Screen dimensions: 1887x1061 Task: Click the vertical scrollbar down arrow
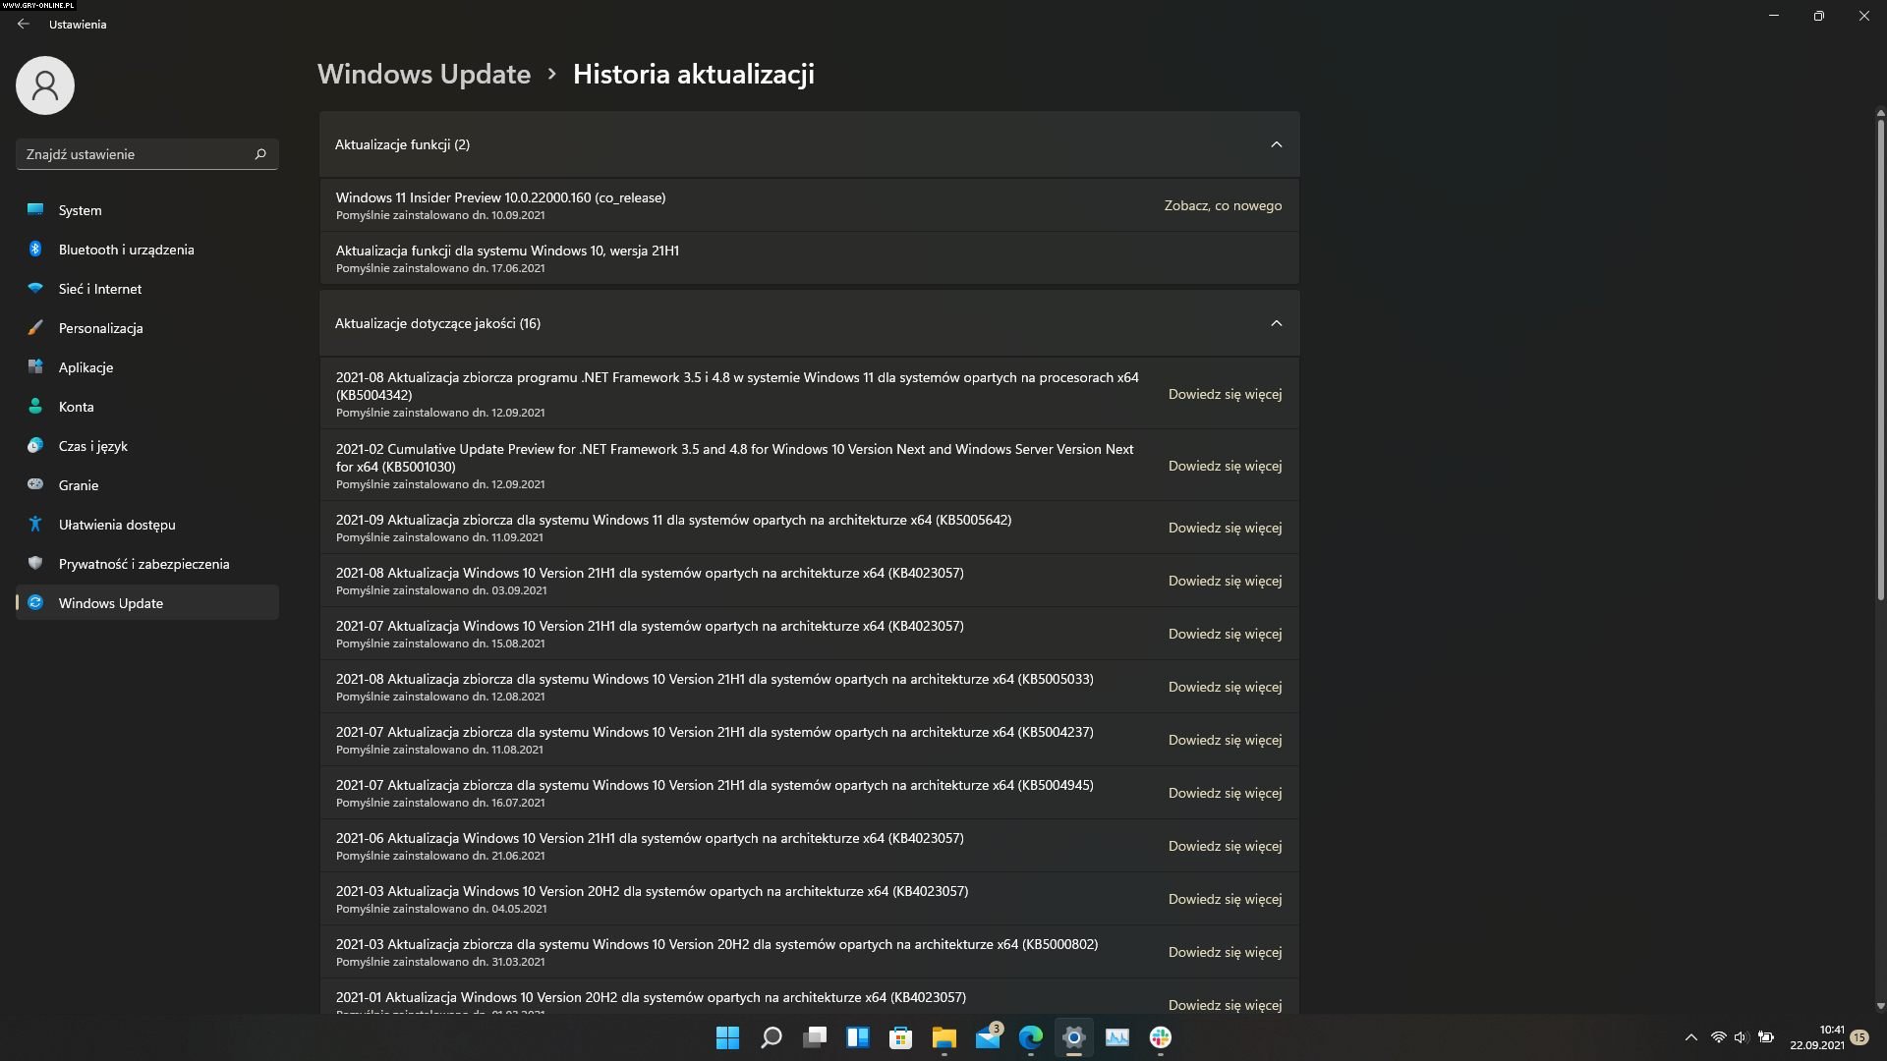1880,1006
